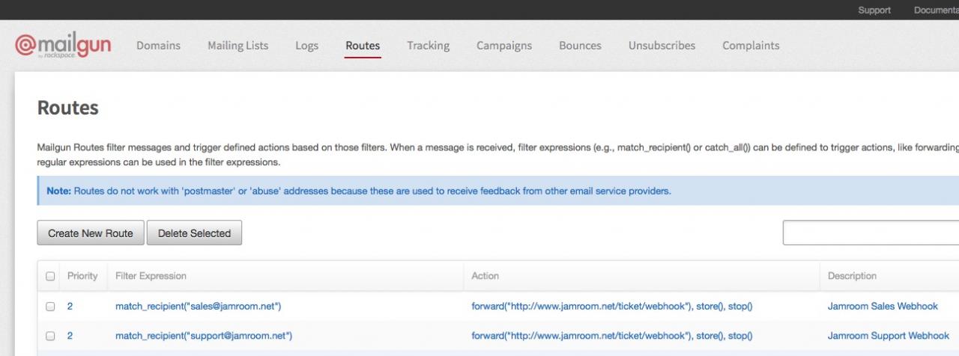Screen dimensions: 959x356
Task: Click the Mailgun logo icon
Action: coord(27,46)
